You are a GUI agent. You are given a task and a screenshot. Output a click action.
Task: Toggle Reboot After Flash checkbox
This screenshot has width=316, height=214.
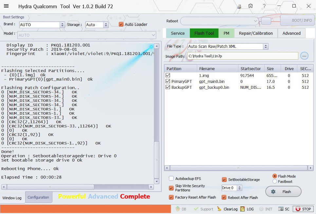[x=224, y=197]
